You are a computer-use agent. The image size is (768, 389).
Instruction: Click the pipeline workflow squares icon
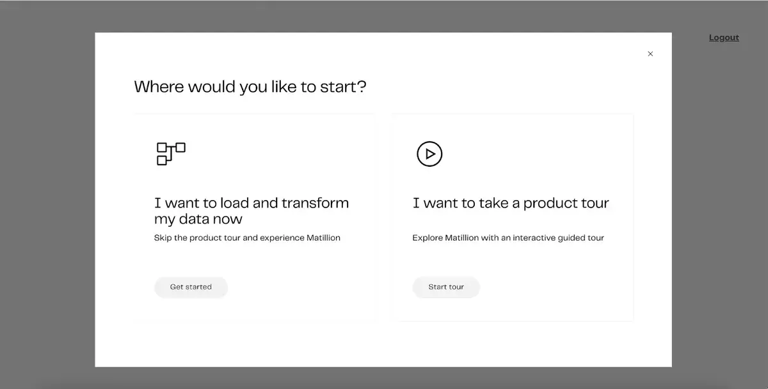tap(171, 154)
